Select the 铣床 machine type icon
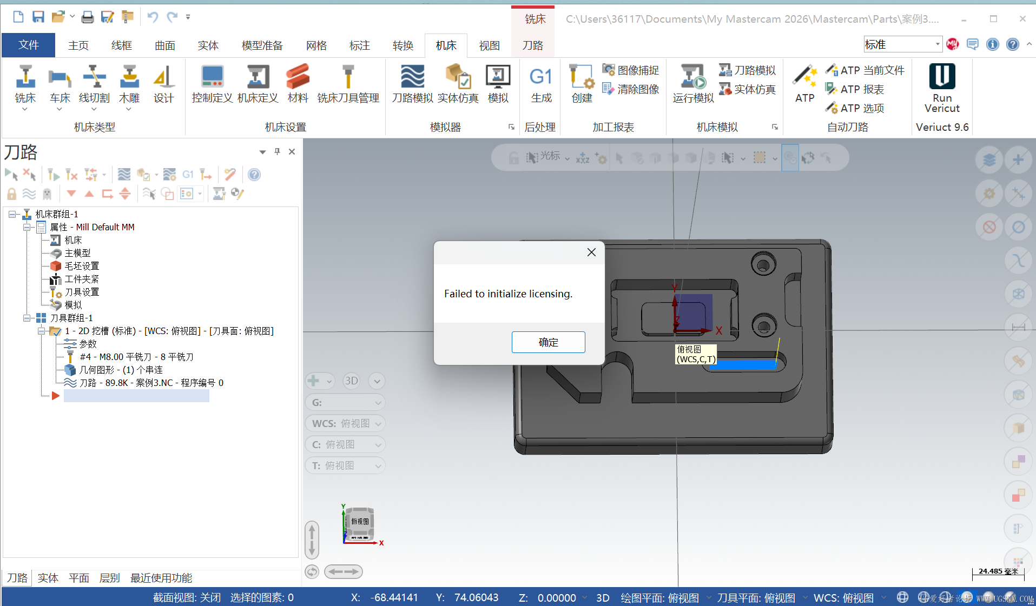Image resolution: width=1036 pixels, height=606 pixels. click(25, 84)
